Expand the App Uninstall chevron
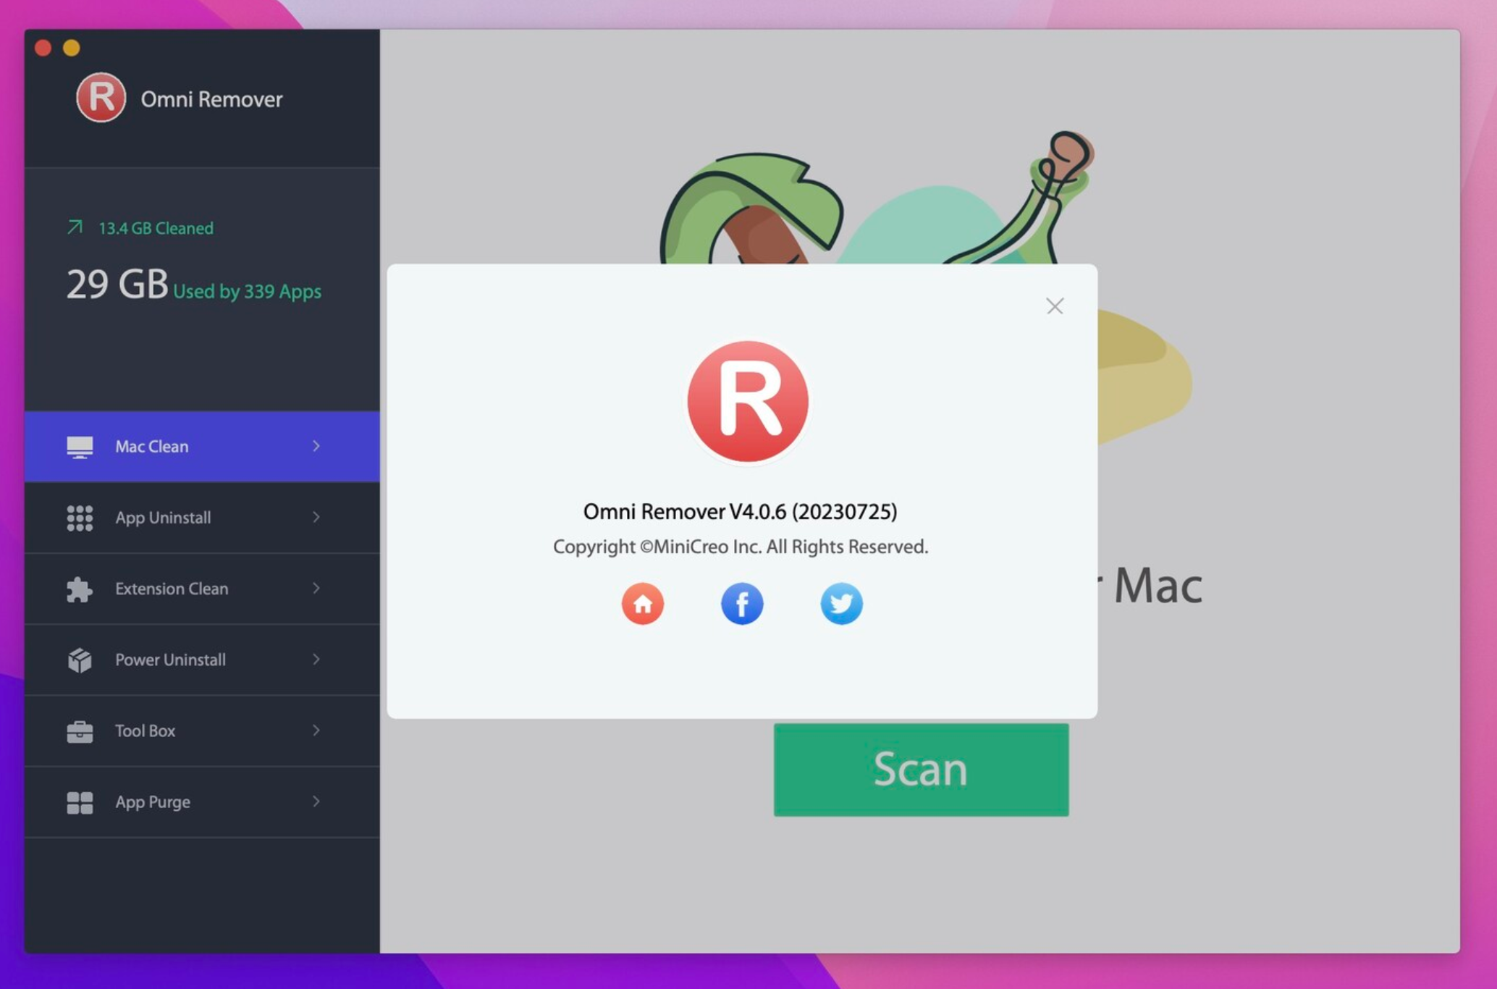1497x989 pixels. point(316,517)
